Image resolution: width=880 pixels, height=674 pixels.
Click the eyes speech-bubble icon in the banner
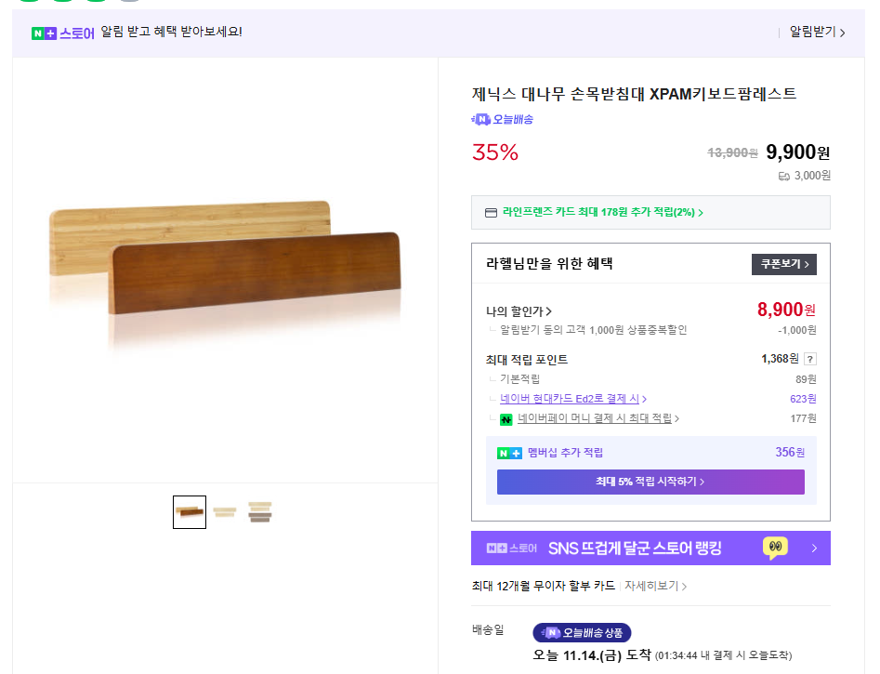775,548
